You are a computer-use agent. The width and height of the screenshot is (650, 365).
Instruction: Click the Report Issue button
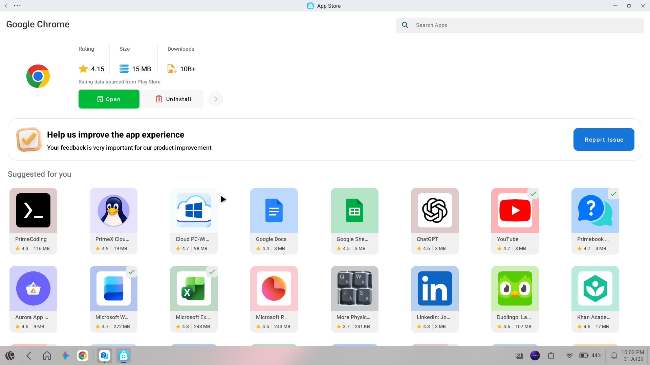coord(604,140)
